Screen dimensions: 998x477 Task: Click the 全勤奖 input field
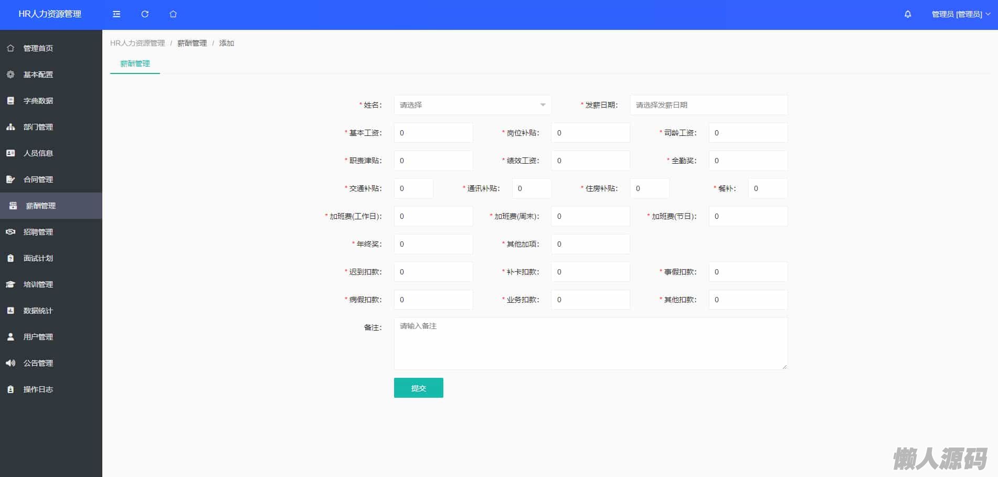click(748, 161)
